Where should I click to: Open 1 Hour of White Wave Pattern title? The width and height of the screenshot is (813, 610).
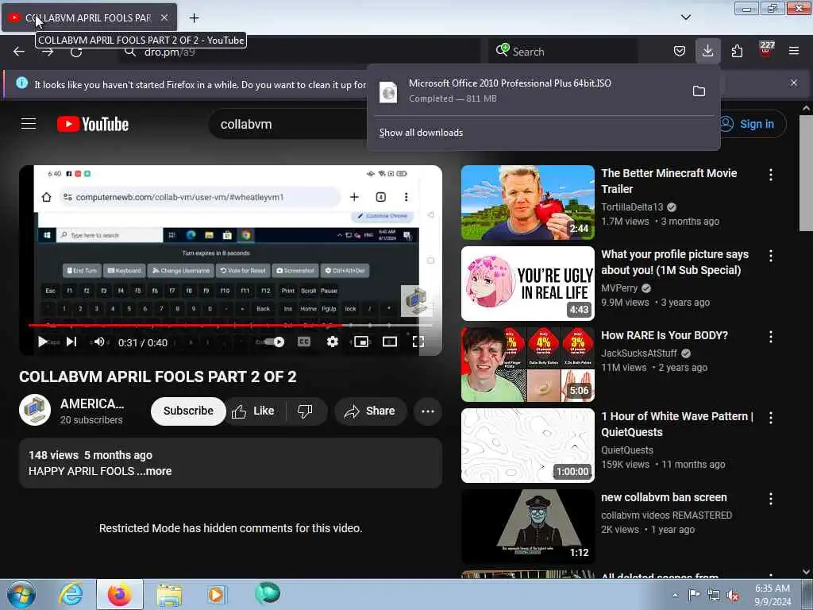pos(677,424)
